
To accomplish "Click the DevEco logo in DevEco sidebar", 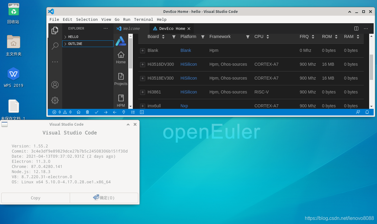I will (121, 41).
